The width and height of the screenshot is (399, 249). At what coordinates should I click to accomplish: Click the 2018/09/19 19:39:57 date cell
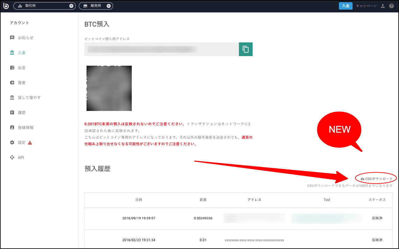click(139, 218)
